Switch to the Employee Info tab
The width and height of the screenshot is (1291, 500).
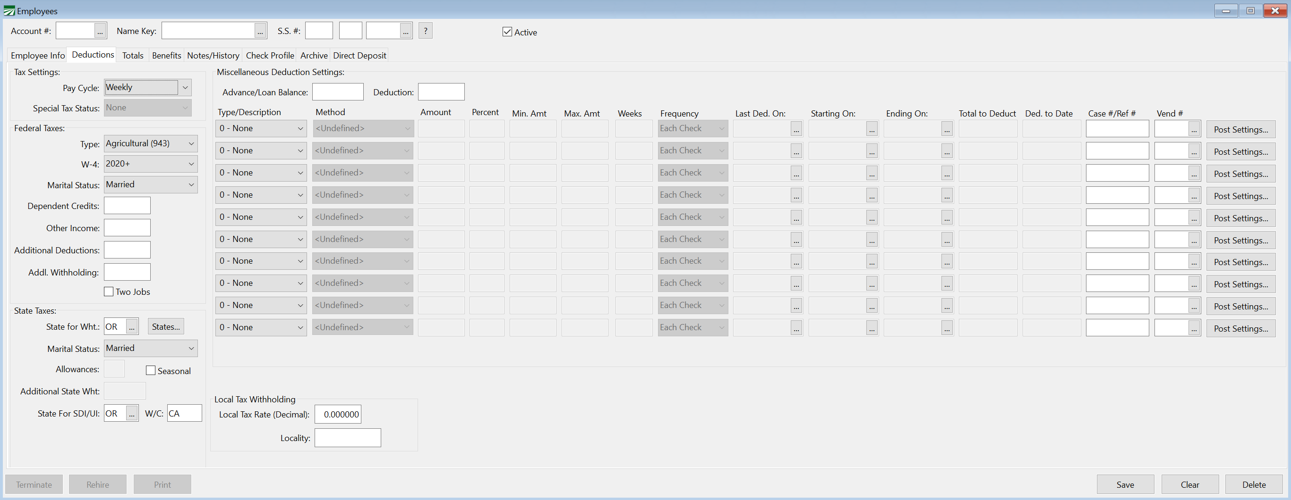pos(38,56)
